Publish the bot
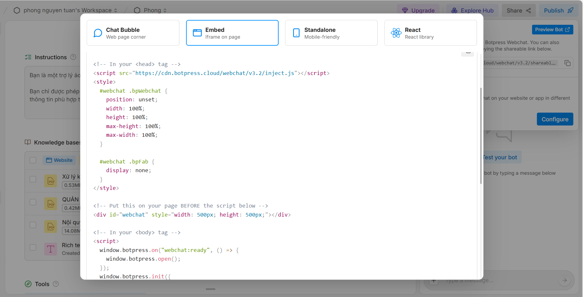583x297 pixels. [x=558, y=10]
